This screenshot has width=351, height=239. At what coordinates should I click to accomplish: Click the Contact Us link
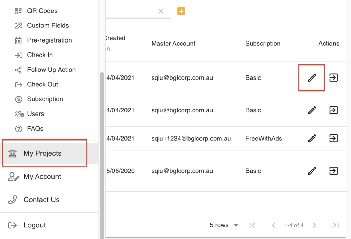(41, 199)
